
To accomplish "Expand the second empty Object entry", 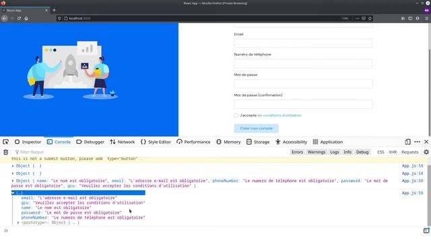I will (x=13, y=173).
